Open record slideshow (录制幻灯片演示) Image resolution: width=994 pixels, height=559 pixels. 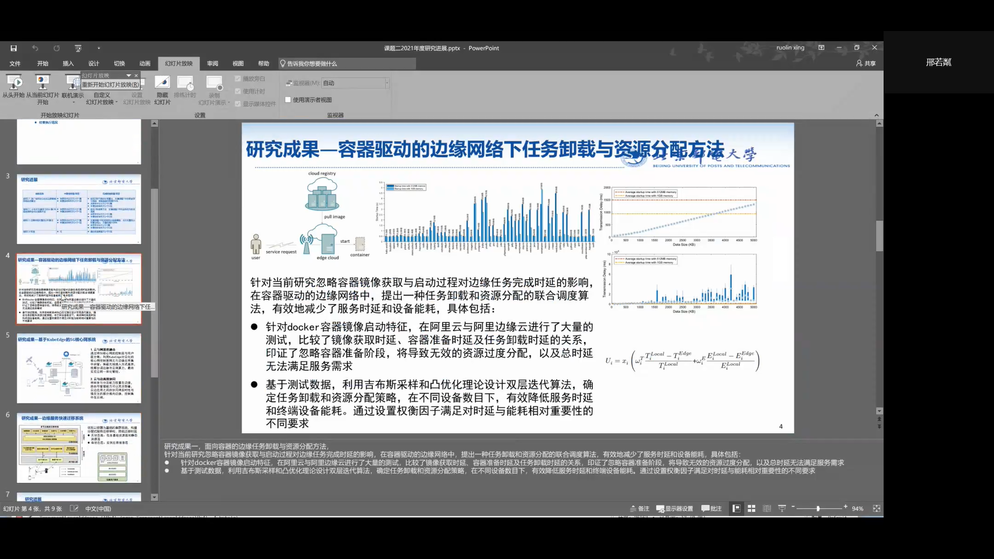click(214, 90)
